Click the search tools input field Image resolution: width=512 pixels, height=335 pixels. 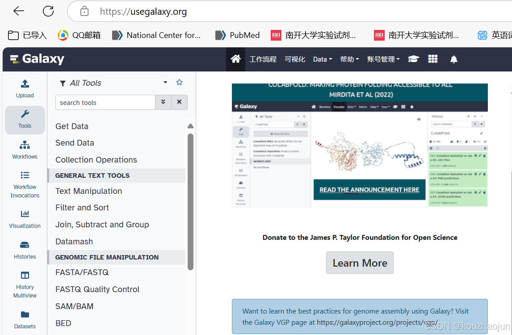105,103
